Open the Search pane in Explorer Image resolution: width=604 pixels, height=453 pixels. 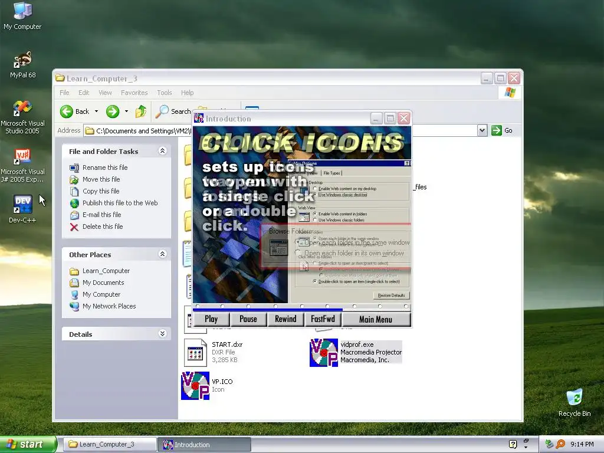[173, 111]
